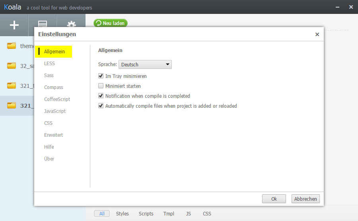Go to Erweitert settings section
The width and height of the screenshot is (358, 221).
[54, 135]
